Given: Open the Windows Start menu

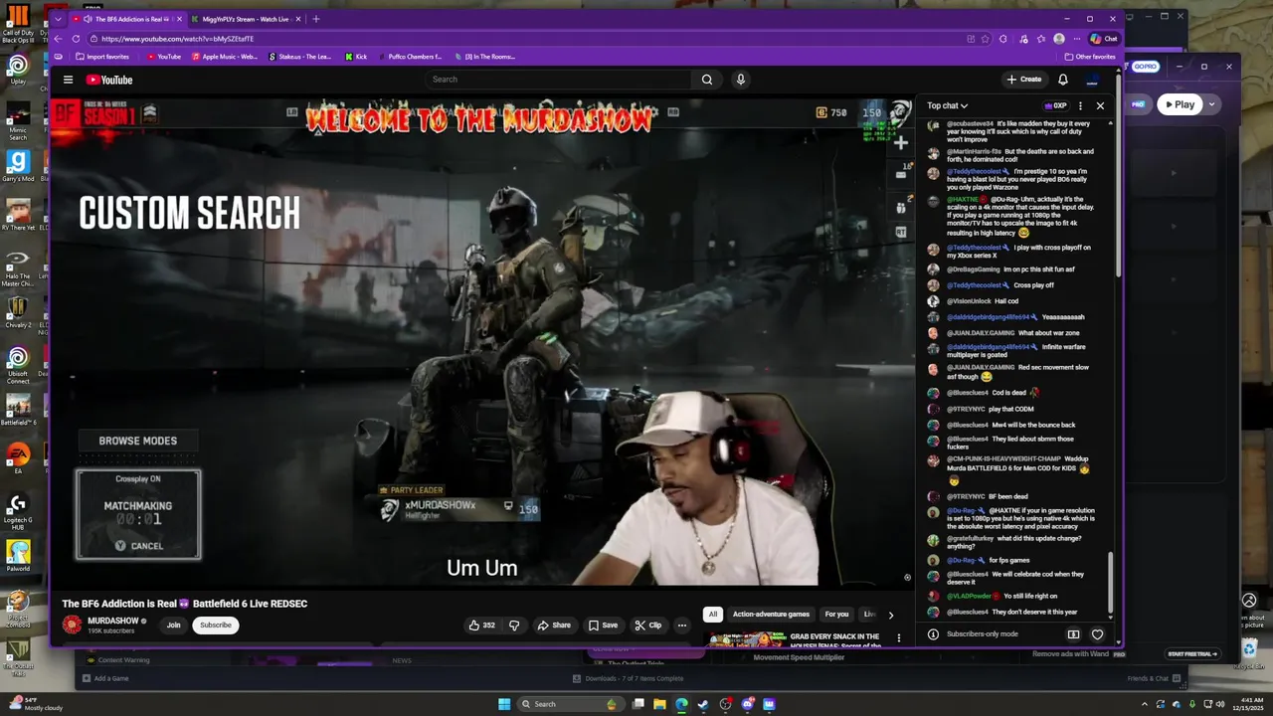Looking at the screenshot, I should pyautogui.click(x=504, y=704).
